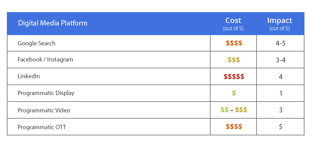Click the Programmatic Video row label
311x145 pixels.
click(x=44, y=110)
